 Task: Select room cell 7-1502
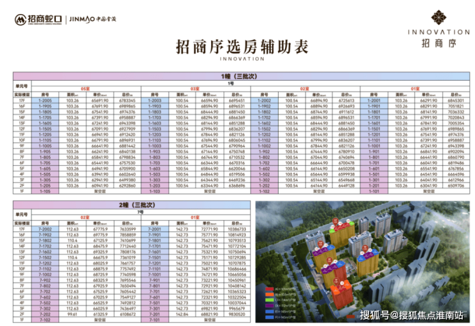pyautogui.click(x=45, y=257)
